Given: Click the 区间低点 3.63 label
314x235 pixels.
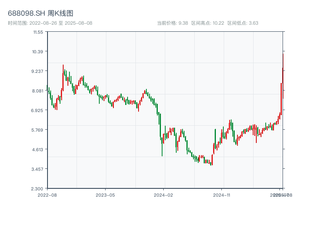Looking at the screenshot, I should [x=243, y=23].
